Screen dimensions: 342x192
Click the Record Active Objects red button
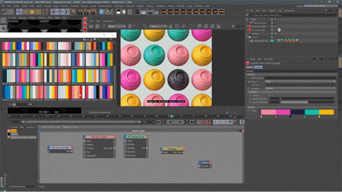point(204,122)
